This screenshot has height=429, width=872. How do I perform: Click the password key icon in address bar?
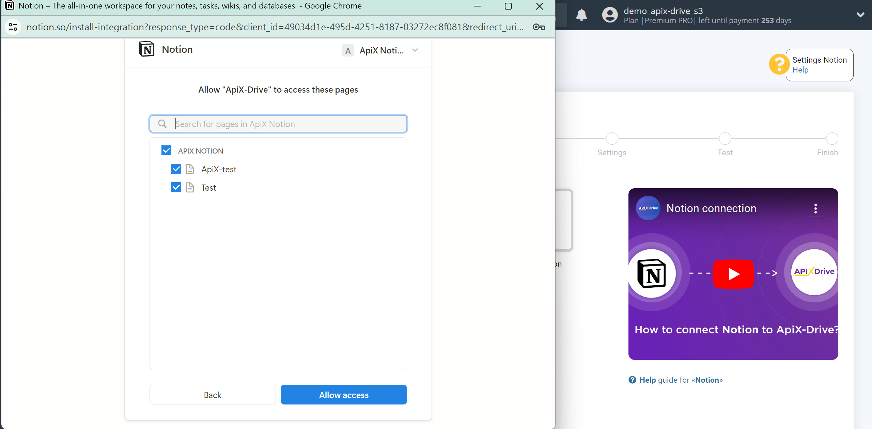click(x=539, y=27)
